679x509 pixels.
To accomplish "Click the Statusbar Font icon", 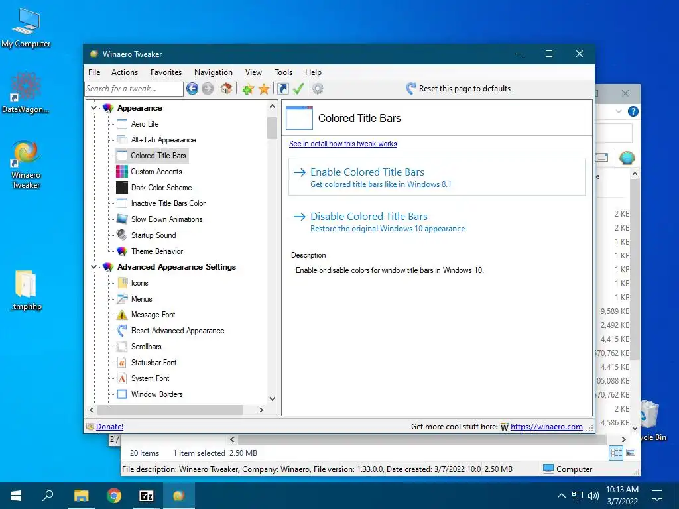I will point(122,363).
